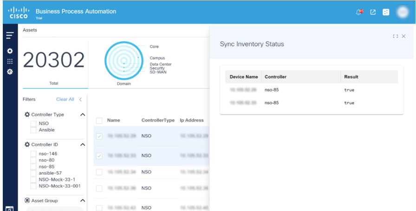Click the 20302 total assets count
This screenshot has width=416, height=211.
tap(54, 60)
